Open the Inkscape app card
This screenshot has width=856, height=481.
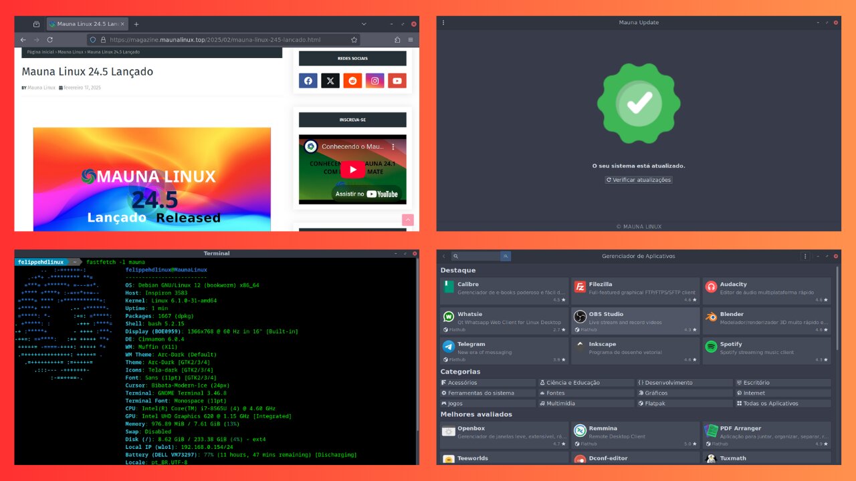pos(635,351)
